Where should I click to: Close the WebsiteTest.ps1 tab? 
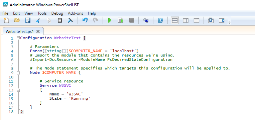(38, 31)
